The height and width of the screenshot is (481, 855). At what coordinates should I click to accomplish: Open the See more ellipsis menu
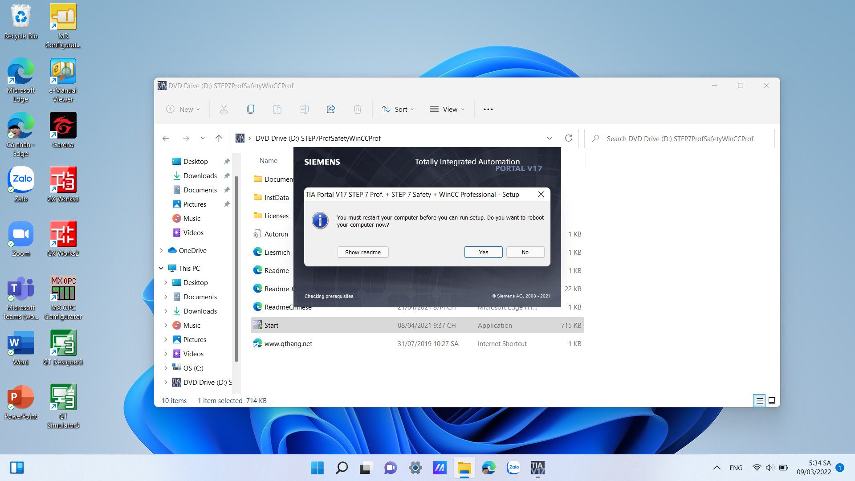coord(488,109)
